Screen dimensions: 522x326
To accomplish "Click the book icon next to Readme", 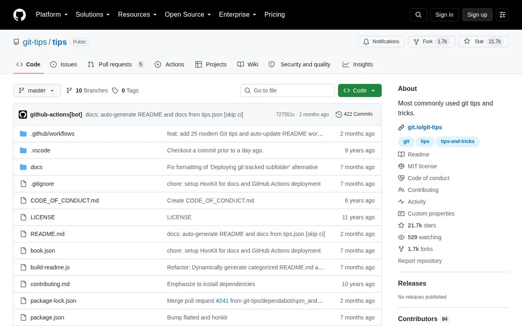I will [x=401, y=154].
